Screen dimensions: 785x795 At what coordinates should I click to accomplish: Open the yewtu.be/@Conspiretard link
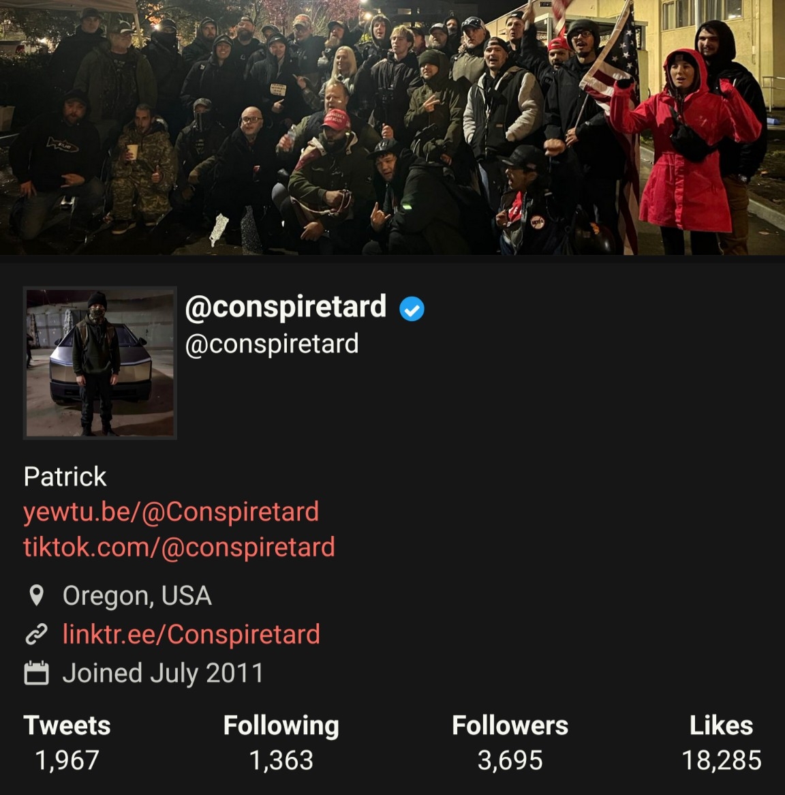pyautogui.click(x=171, y=511)
